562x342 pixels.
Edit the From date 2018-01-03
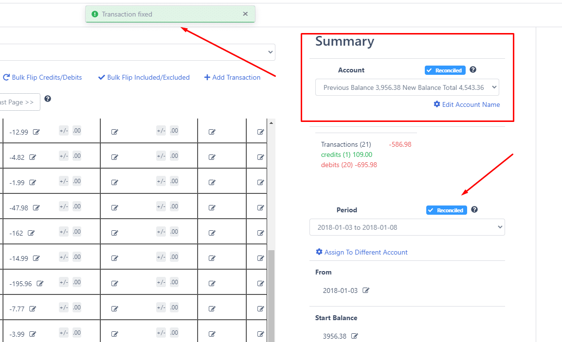[x=366, y=291]
